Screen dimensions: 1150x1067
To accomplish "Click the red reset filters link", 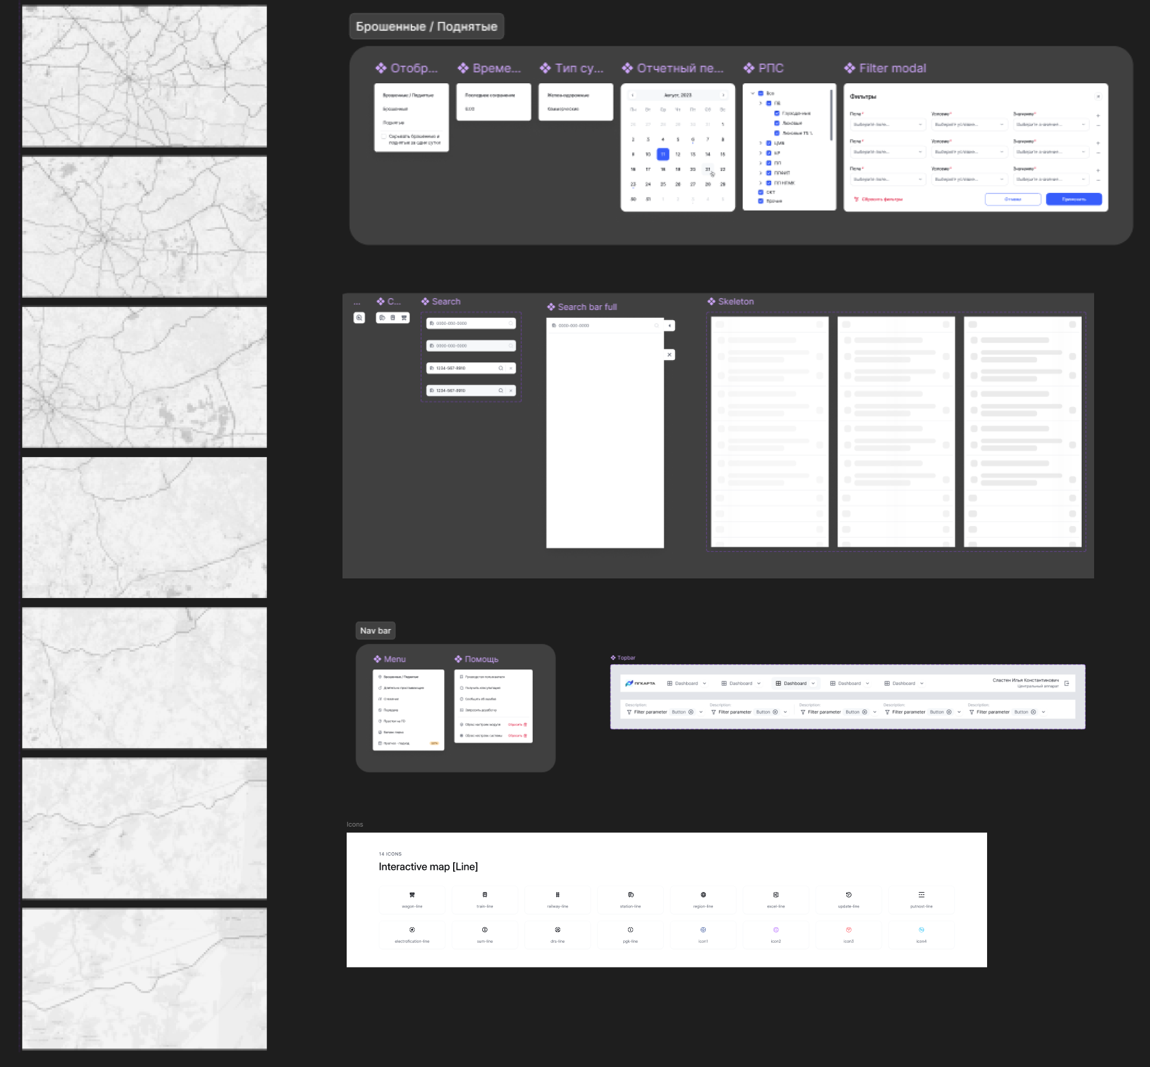I will click(879, 199).
